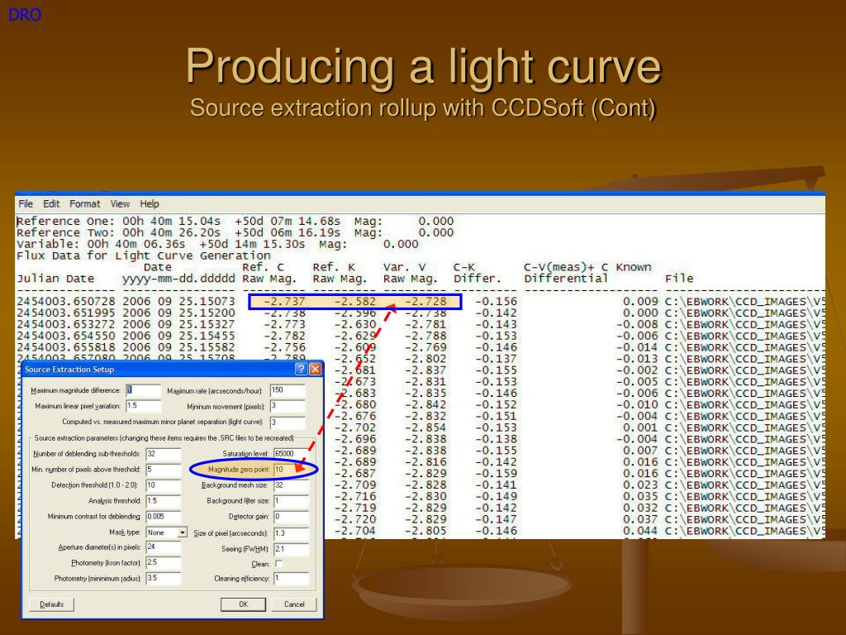Click the Min. number of pixels above threshold field
This screenshot has height=635, width=846.
pos(164,470)
